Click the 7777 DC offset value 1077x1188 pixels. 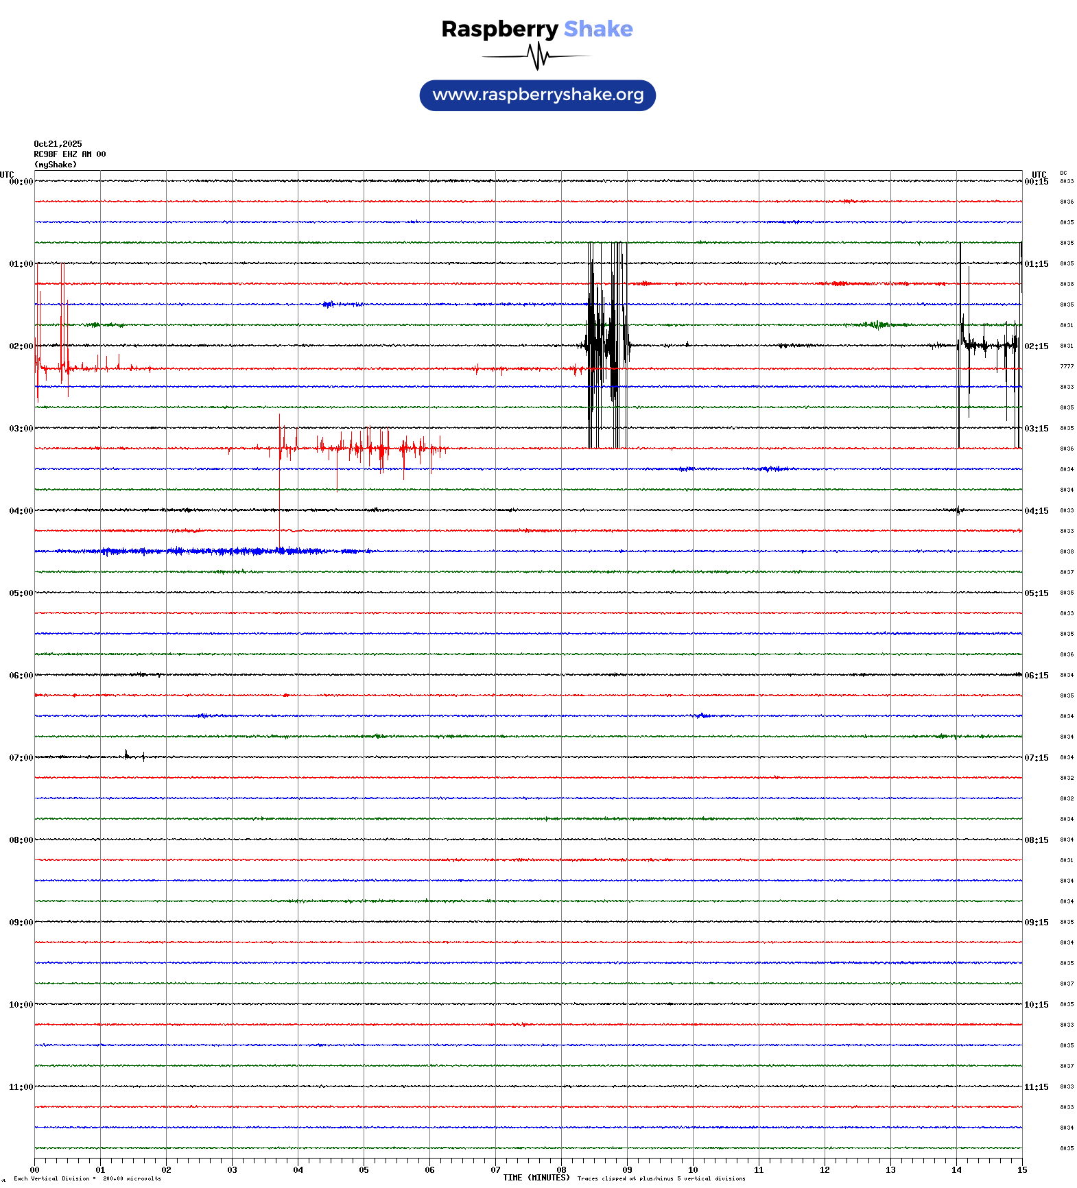(x=1066, y=367)
